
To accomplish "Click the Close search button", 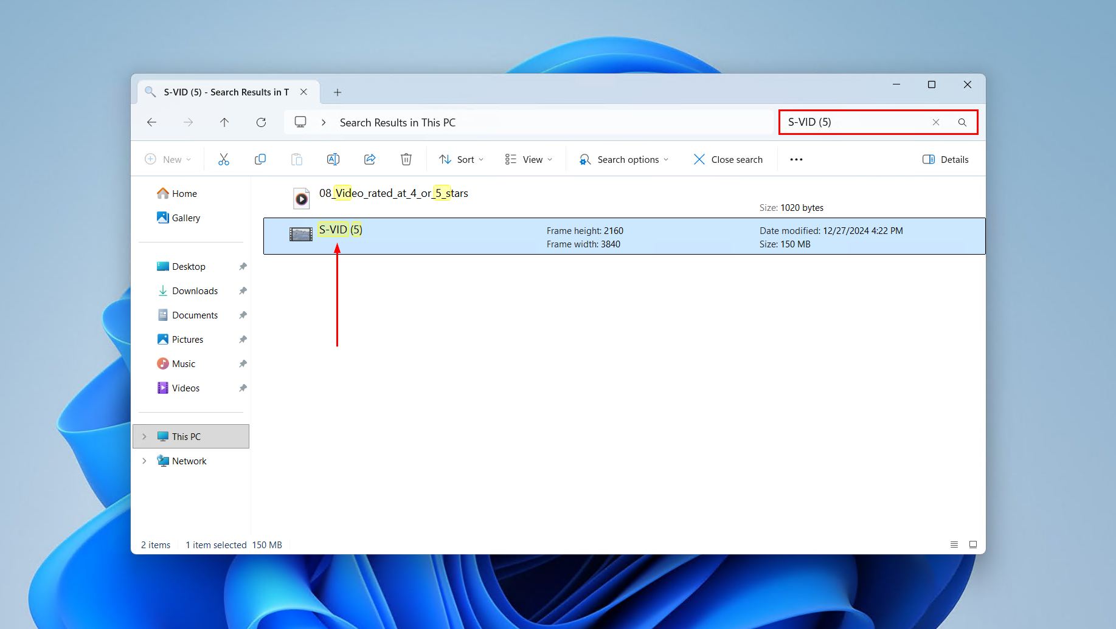I will (x=728, y=159).
